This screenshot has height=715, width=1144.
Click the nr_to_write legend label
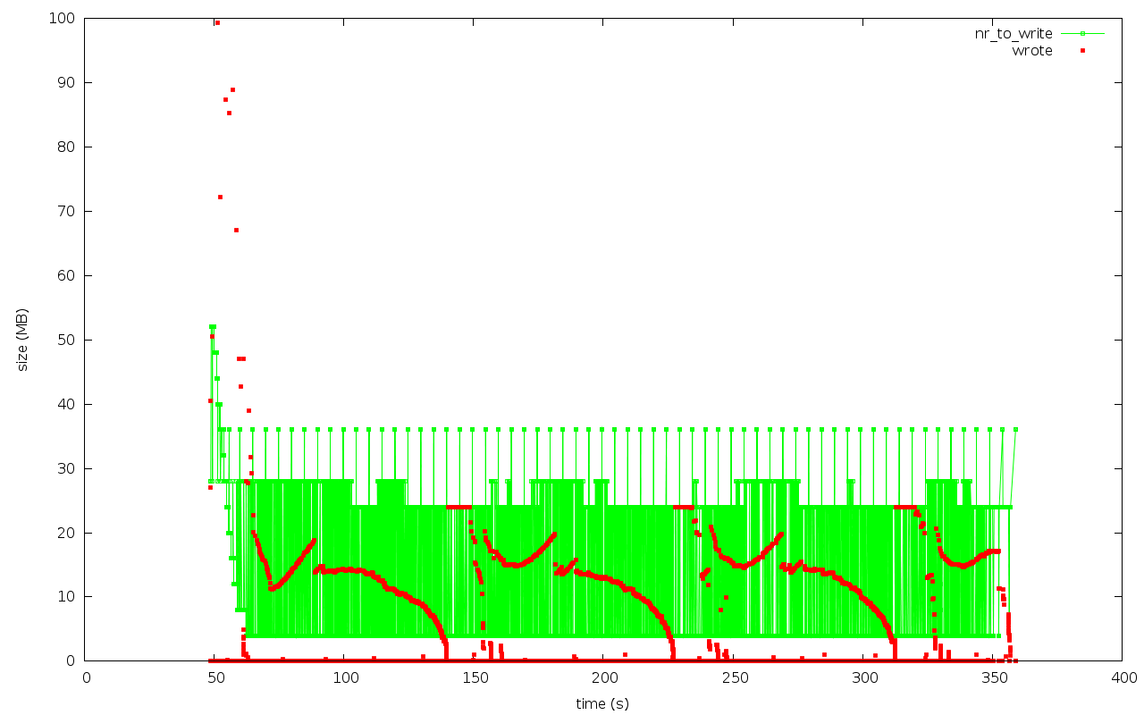coord(1014,33)
